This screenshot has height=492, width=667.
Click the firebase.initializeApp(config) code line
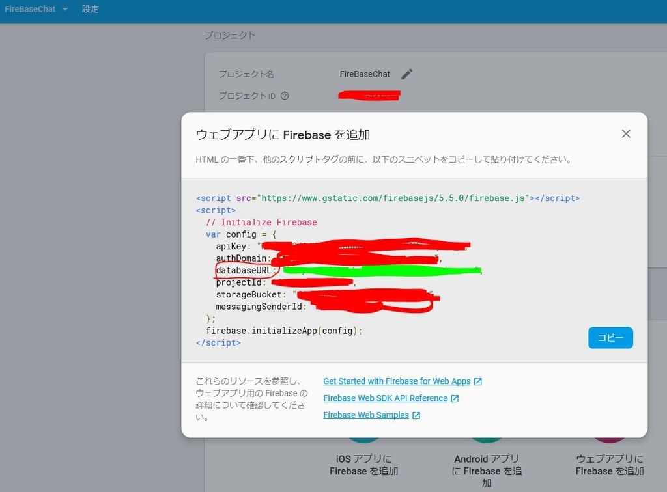[x=284, y=331]
